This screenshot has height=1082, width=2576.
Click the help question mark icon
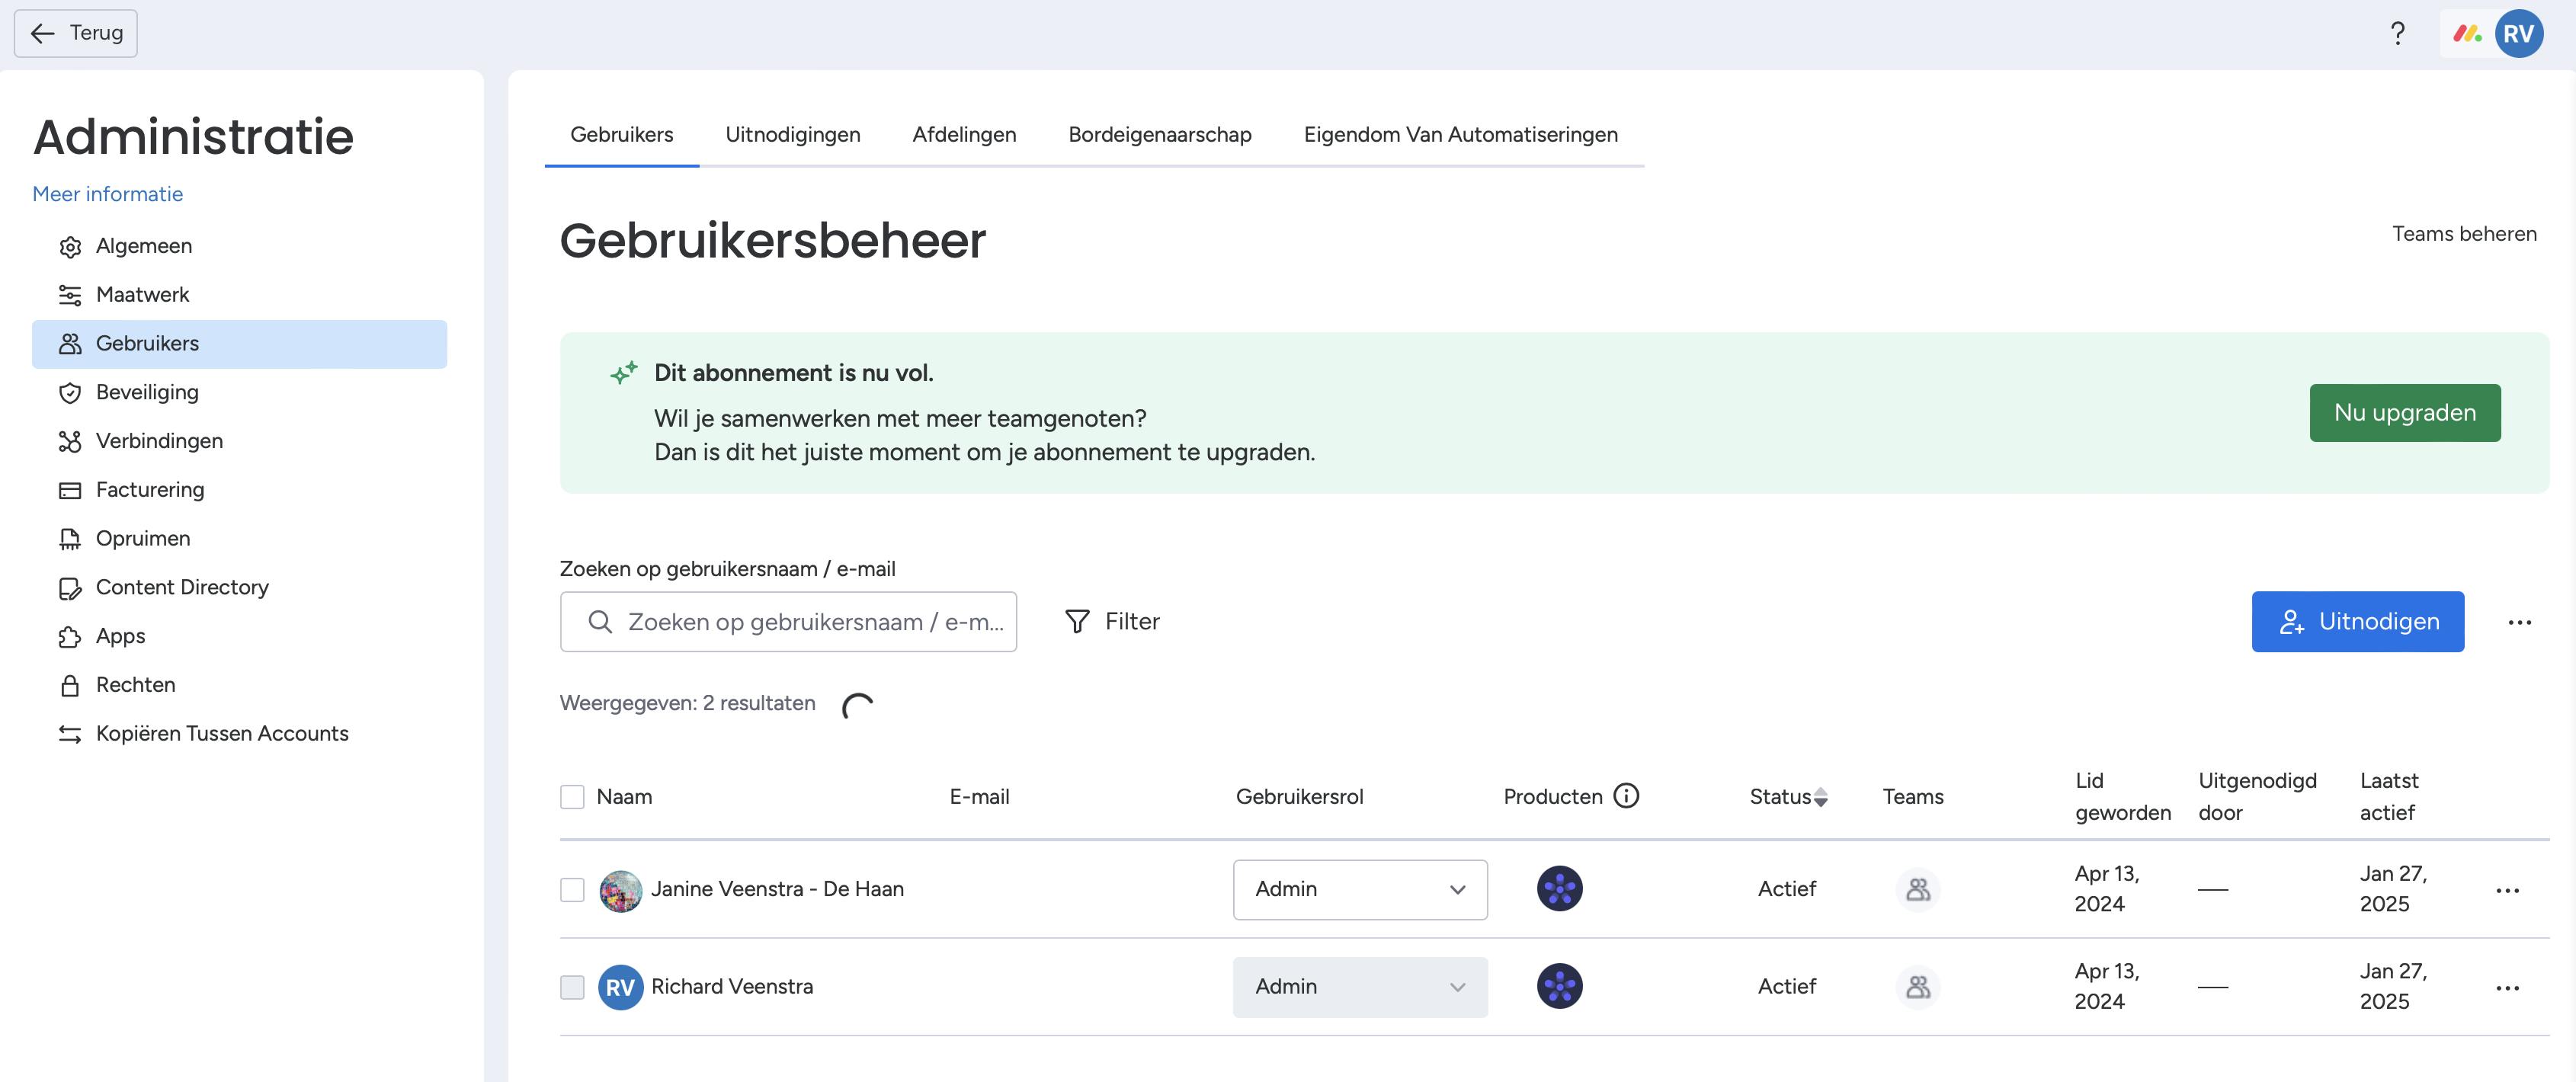2397,34
